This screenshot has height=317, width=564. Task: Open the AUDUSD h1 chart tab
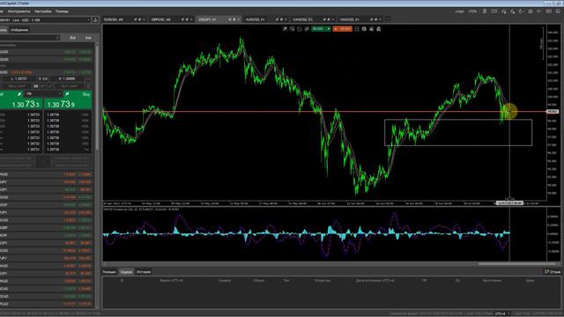[255, 19]
